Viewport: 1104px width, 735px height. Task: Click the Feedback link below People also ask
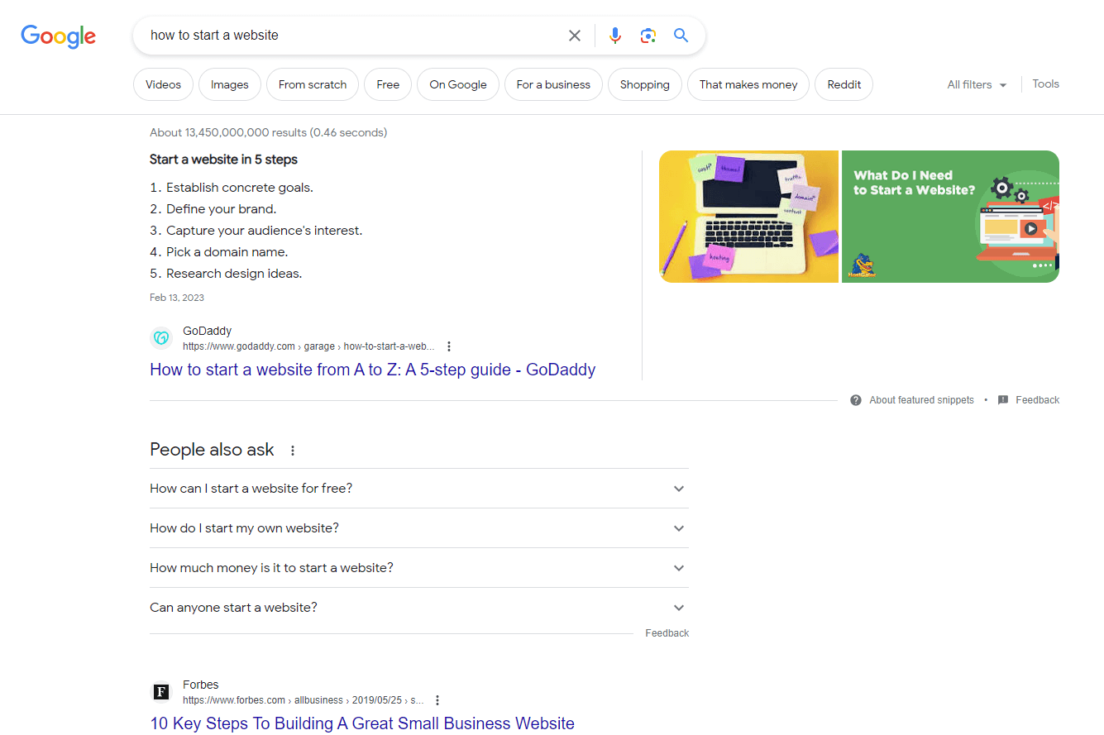click(667, 632)
